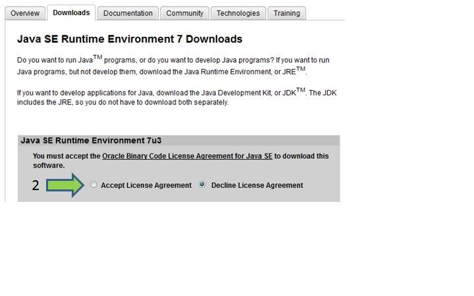
Task: Click the 'Java SE Runtime Environment 7 Downloads' heading
Action: (130, 39)
